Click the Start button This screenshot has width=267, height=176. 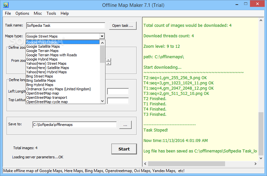pyautogui.click(x=124, y=149)
